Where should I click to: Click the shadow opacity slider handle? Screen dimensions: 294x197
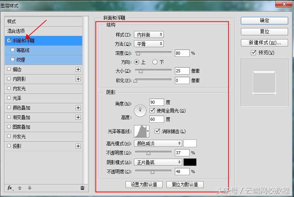tap(152, 172)
